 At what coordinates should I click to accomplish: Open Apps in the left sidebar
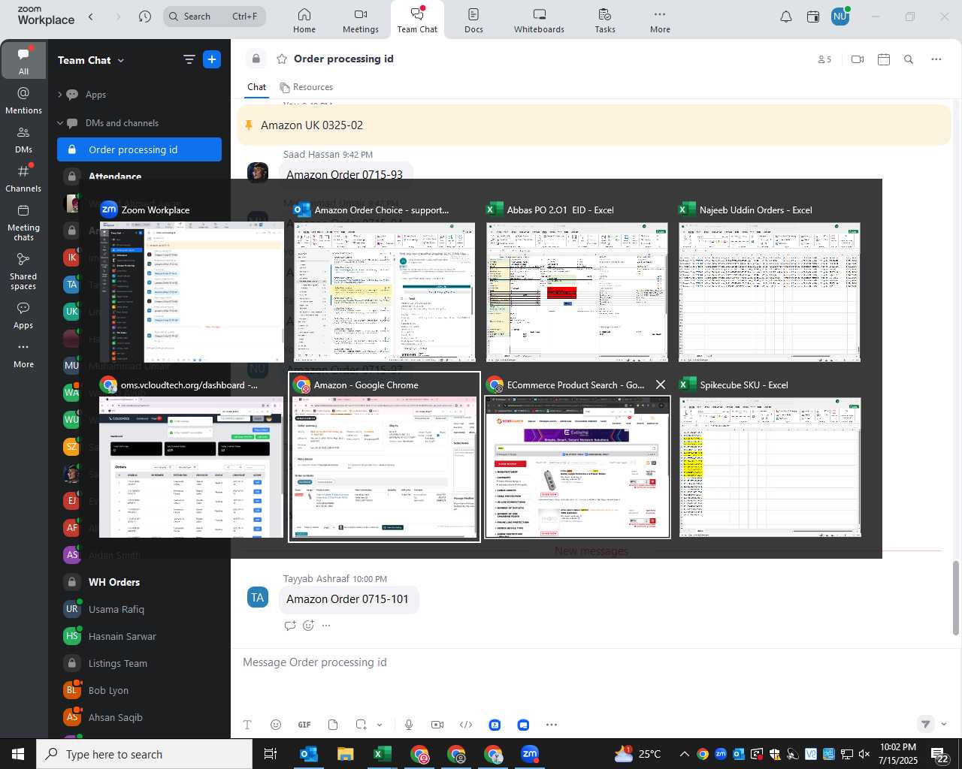click(x=23, y=315)
